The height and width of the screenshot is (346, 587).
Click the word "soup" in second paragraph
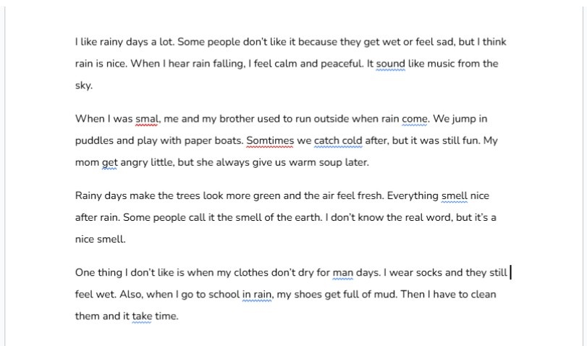[329, 163]
